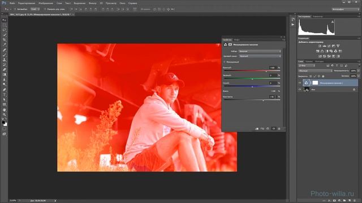This screenshot has width=362, height=203.
Task: Open the Справка (Help) menu
Action: (x=132, y=3)
